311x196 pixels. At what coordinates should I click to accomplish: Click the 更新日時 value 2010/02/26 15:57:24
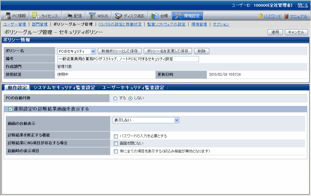click(x=225, y=75)
